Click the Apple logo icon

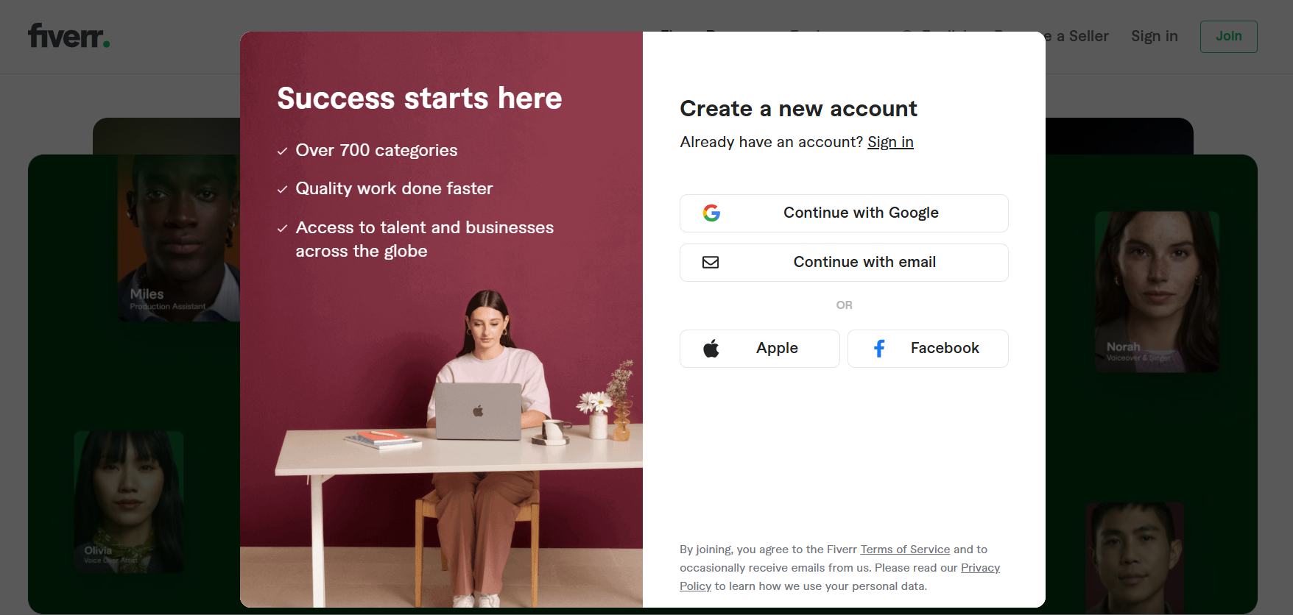[711, 349]
